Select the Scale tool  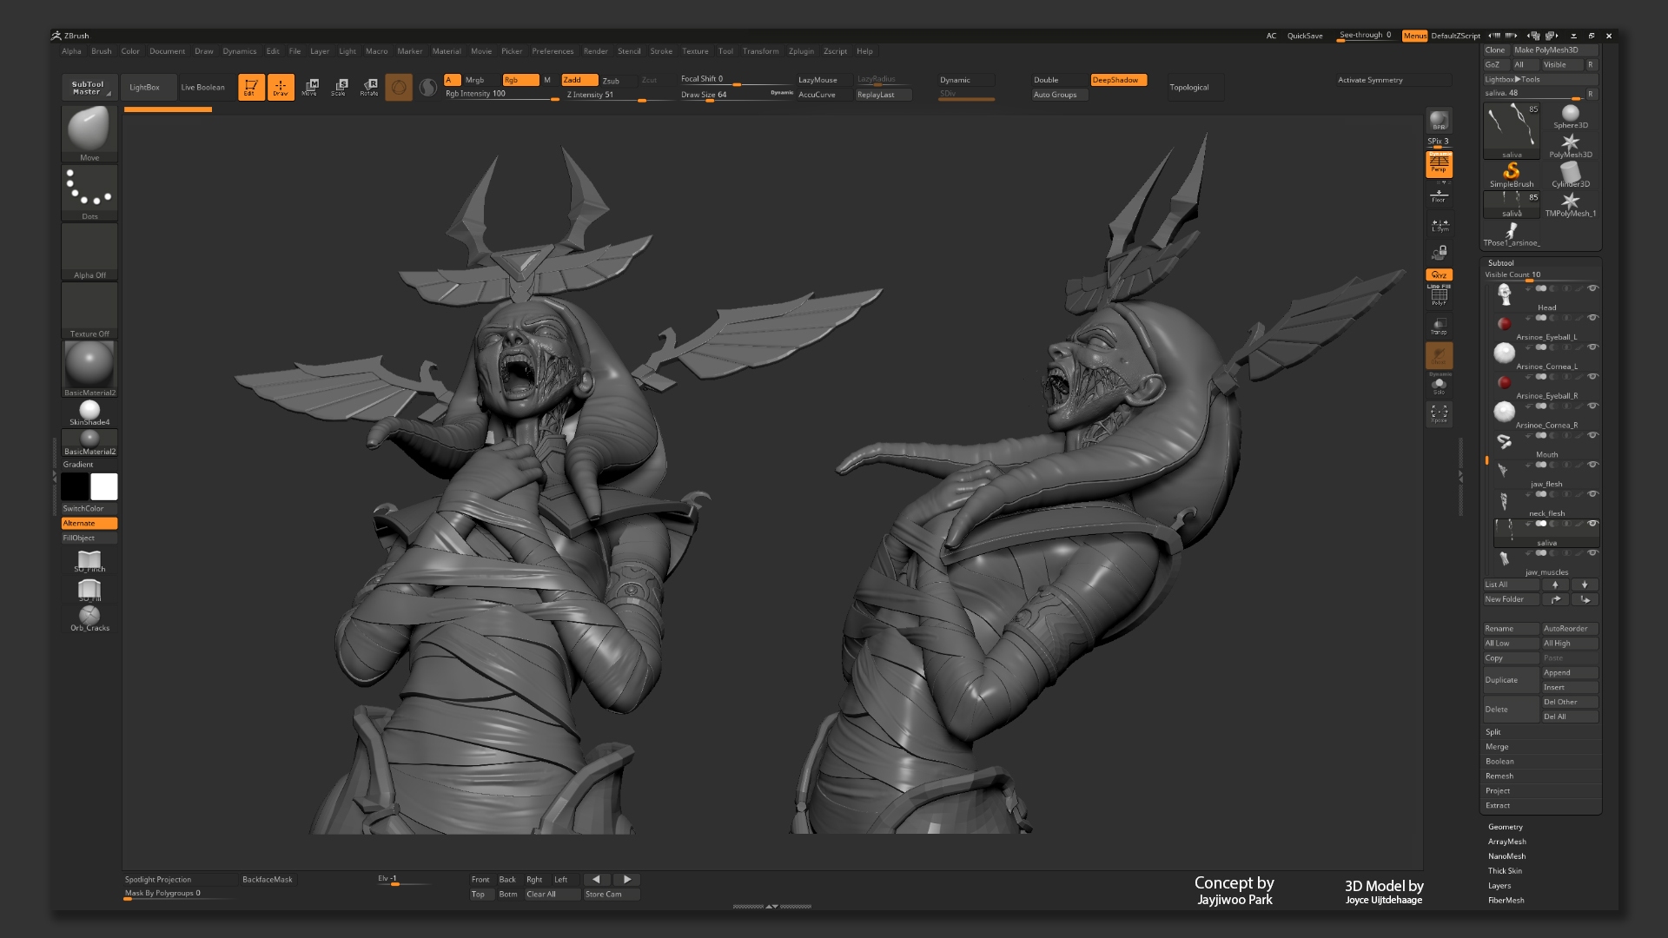pyautogui.click(x=339, y=87)
